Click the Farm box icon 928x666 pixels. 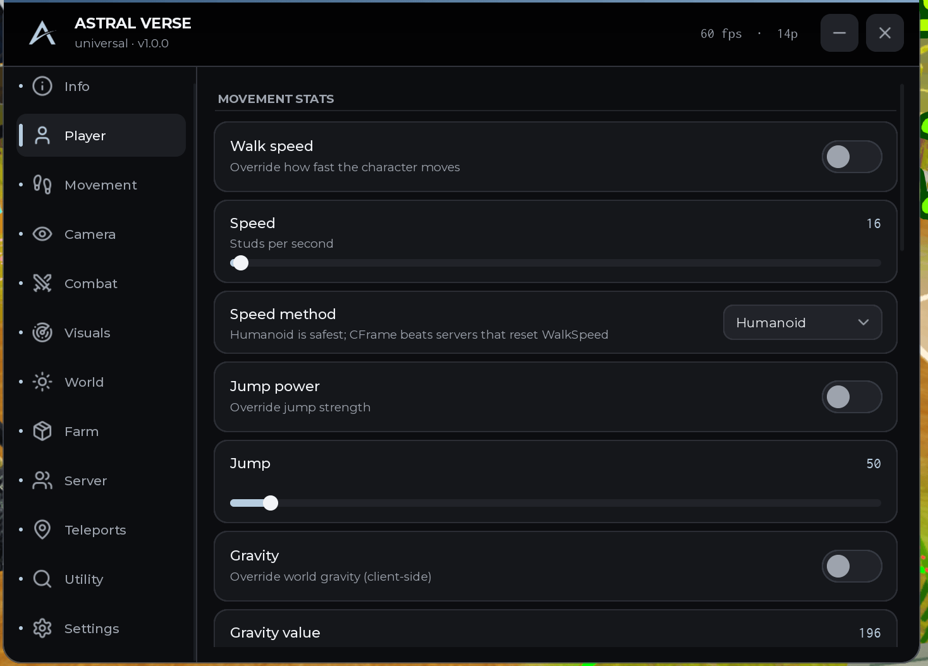[x=42, y=431]
